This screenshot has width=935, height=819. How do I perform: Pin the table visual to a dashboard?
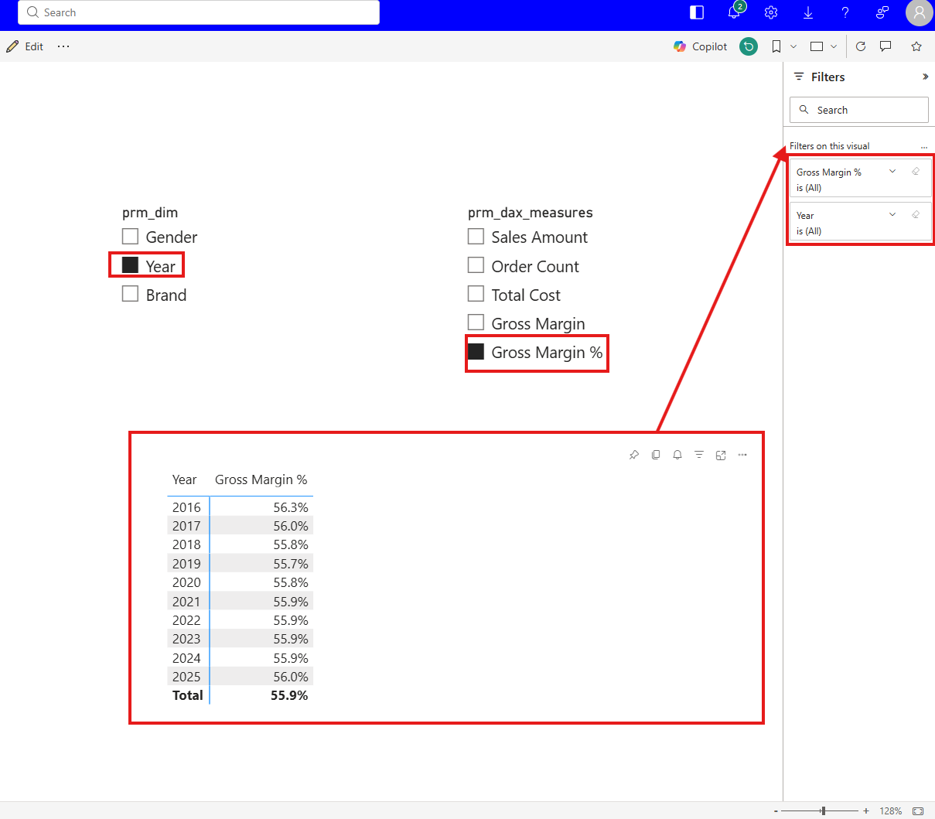[634, 455]
